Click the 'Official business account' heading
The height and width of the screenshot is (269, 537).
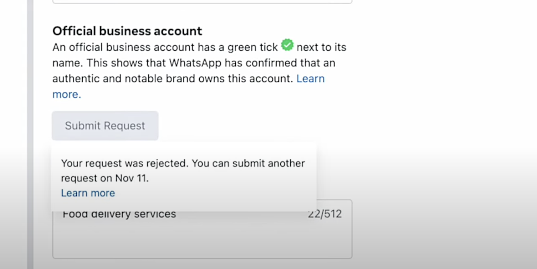click(127, 31)
